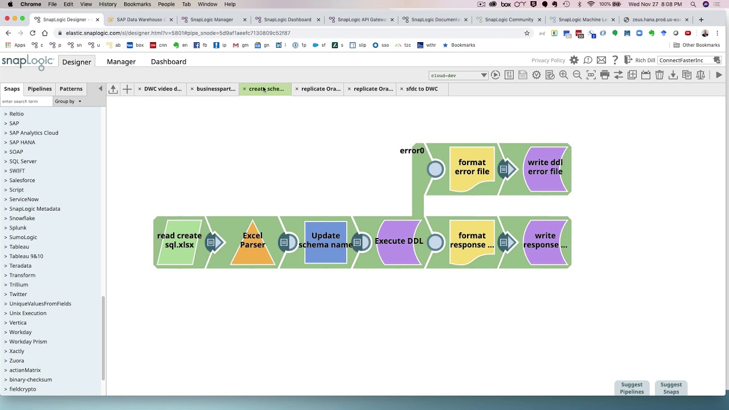Click the balance scale compare icon
The image size is (729, 410).
[701, 75]
